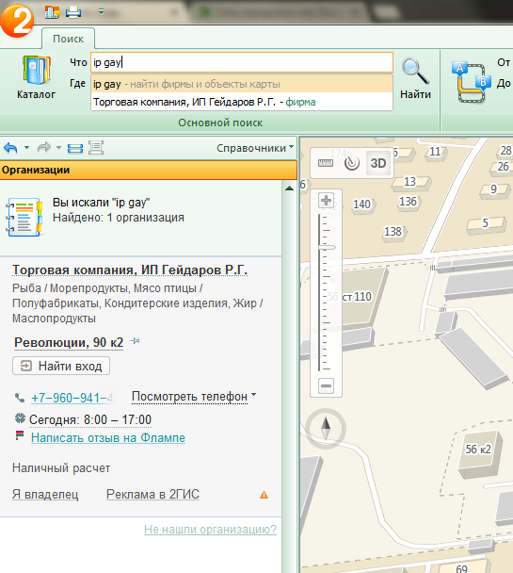The image size is (513, 573).
Task: Click working hours Сегодня: 8:00 – 17:00
Action: pyautogui.click(x=90, y=420)
